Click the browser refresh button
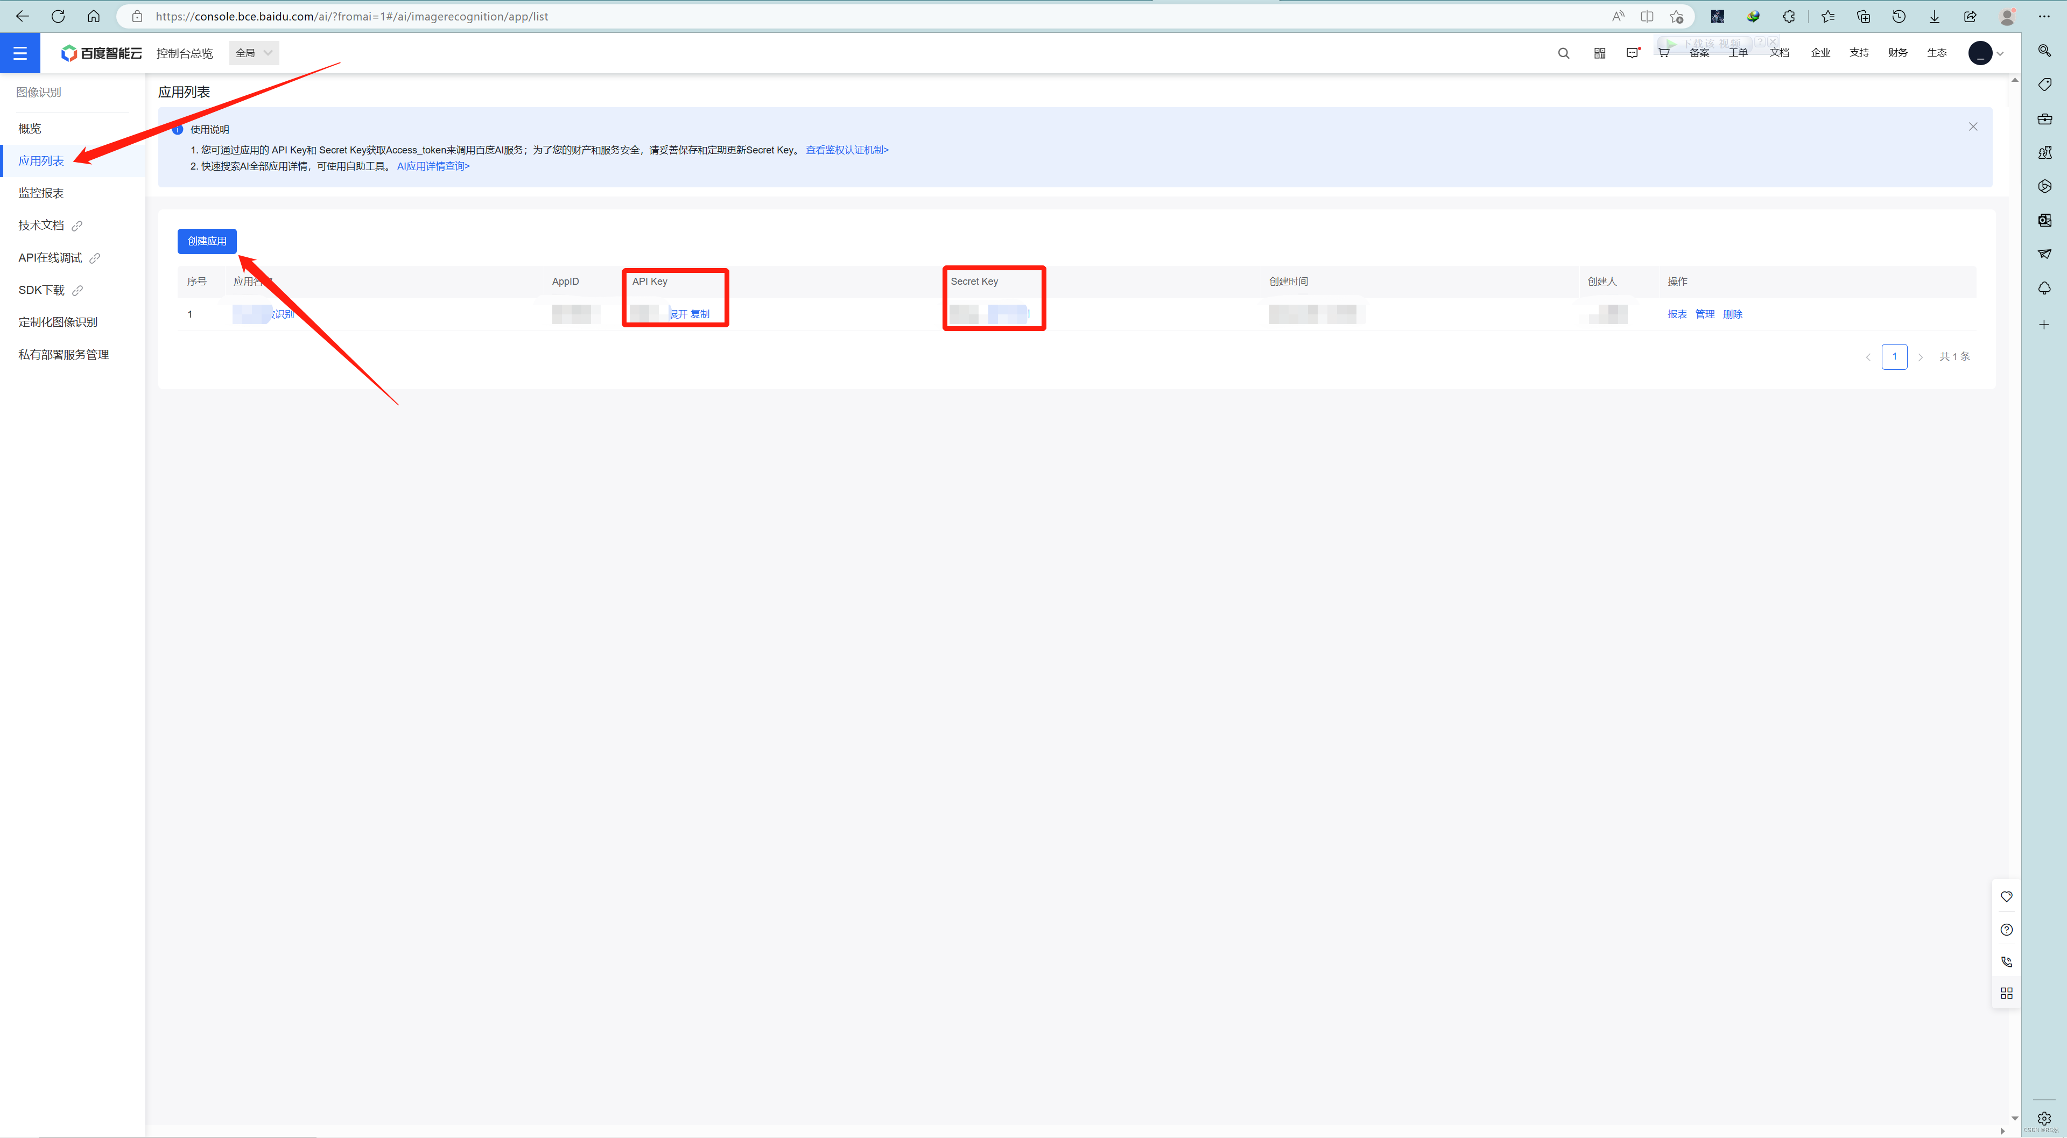This screenshot has height=1138, width=2067. (58, 16)
